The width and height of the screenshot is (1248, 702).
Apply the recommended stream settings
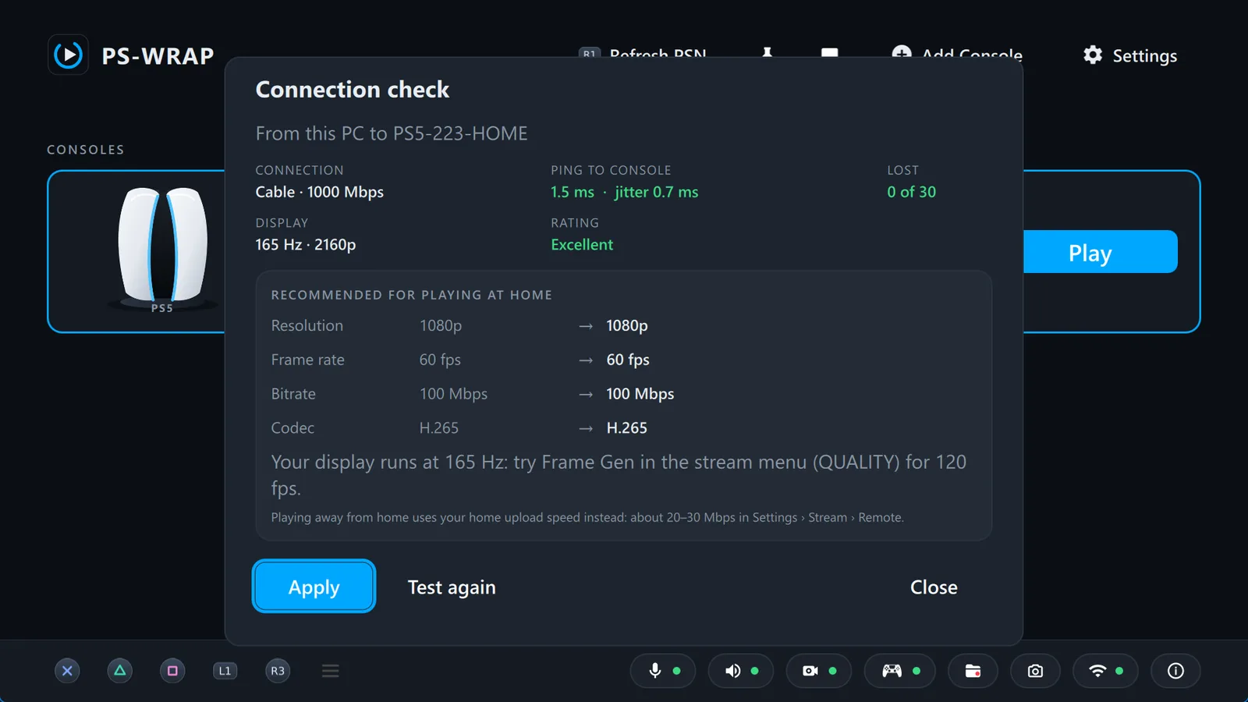(314, 587)
